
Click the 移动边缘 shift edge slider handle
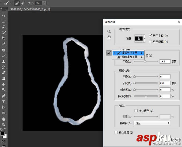[x=146, y=96]
